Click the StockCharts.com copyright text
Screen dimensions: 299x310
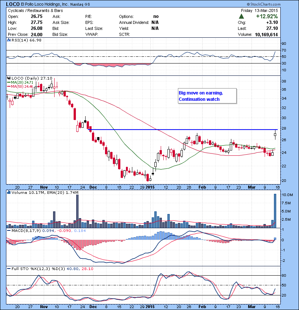click(263, 4)
